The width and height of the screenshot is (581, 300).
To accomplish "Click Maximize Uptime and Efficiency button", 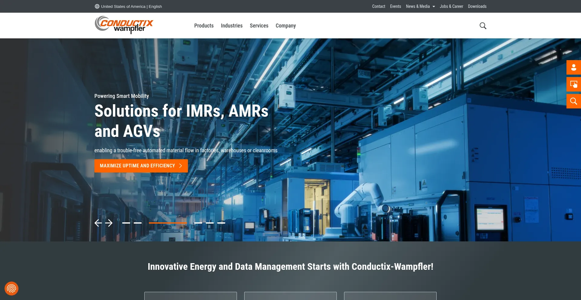I will 141,166.
